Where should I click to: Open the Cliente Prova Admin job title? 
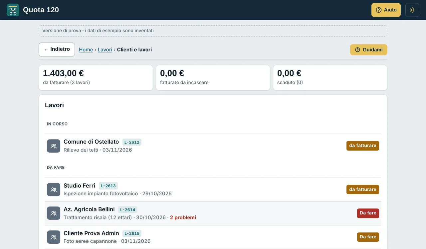[x=91, y=233]
